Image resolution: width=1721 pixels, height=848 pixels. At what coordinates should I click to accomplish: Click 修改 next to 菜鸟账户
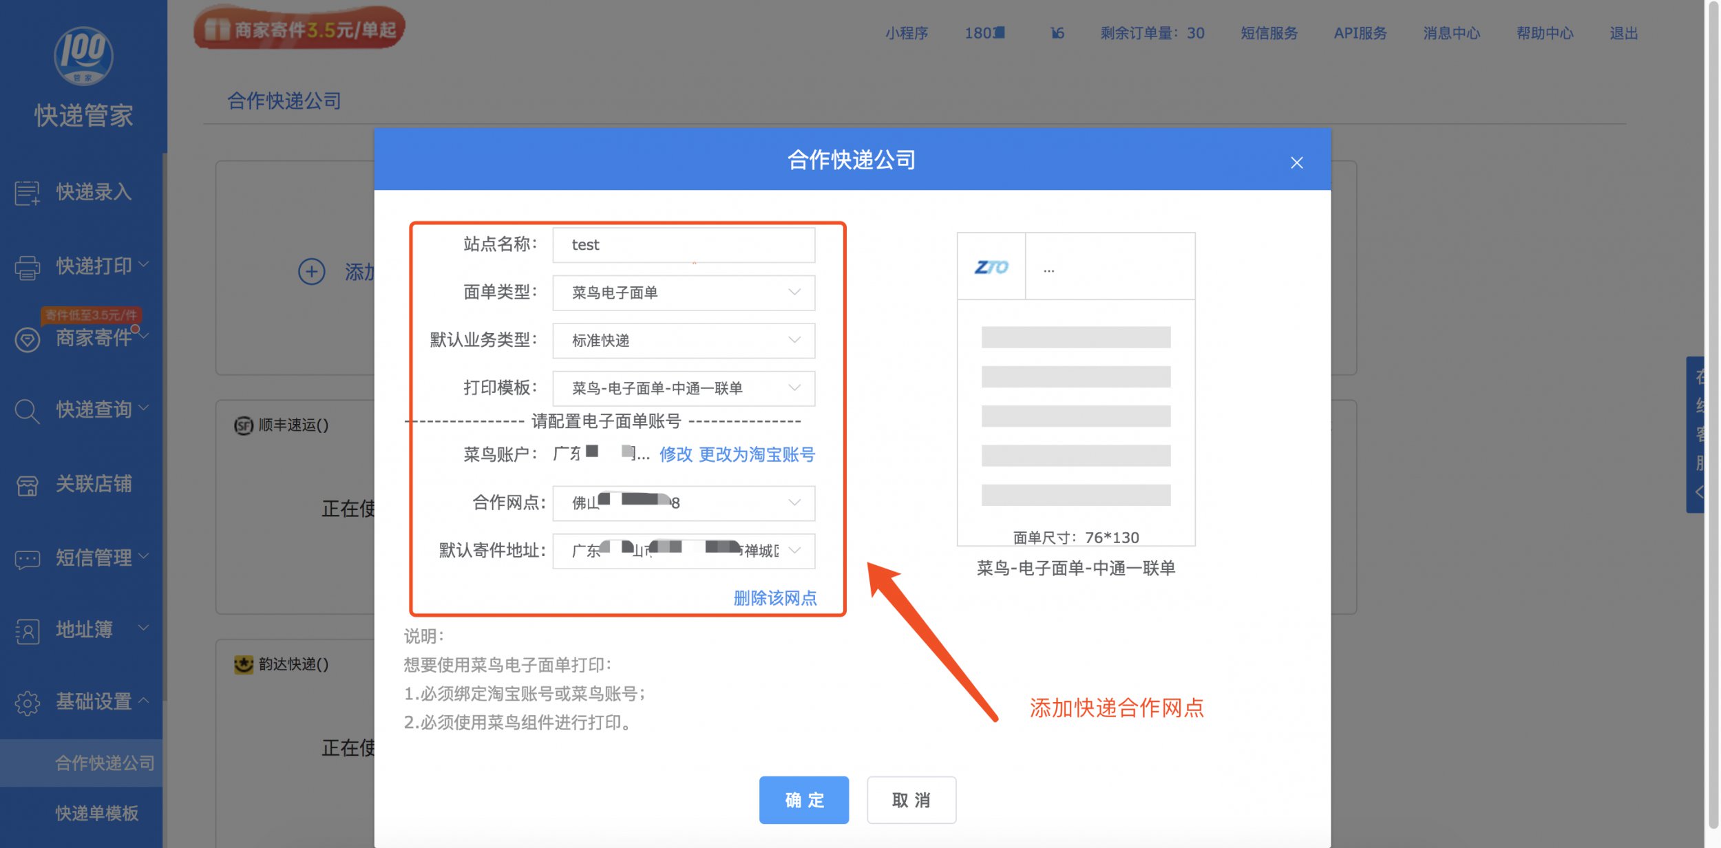pyautogui.click(x=675, y=454)
